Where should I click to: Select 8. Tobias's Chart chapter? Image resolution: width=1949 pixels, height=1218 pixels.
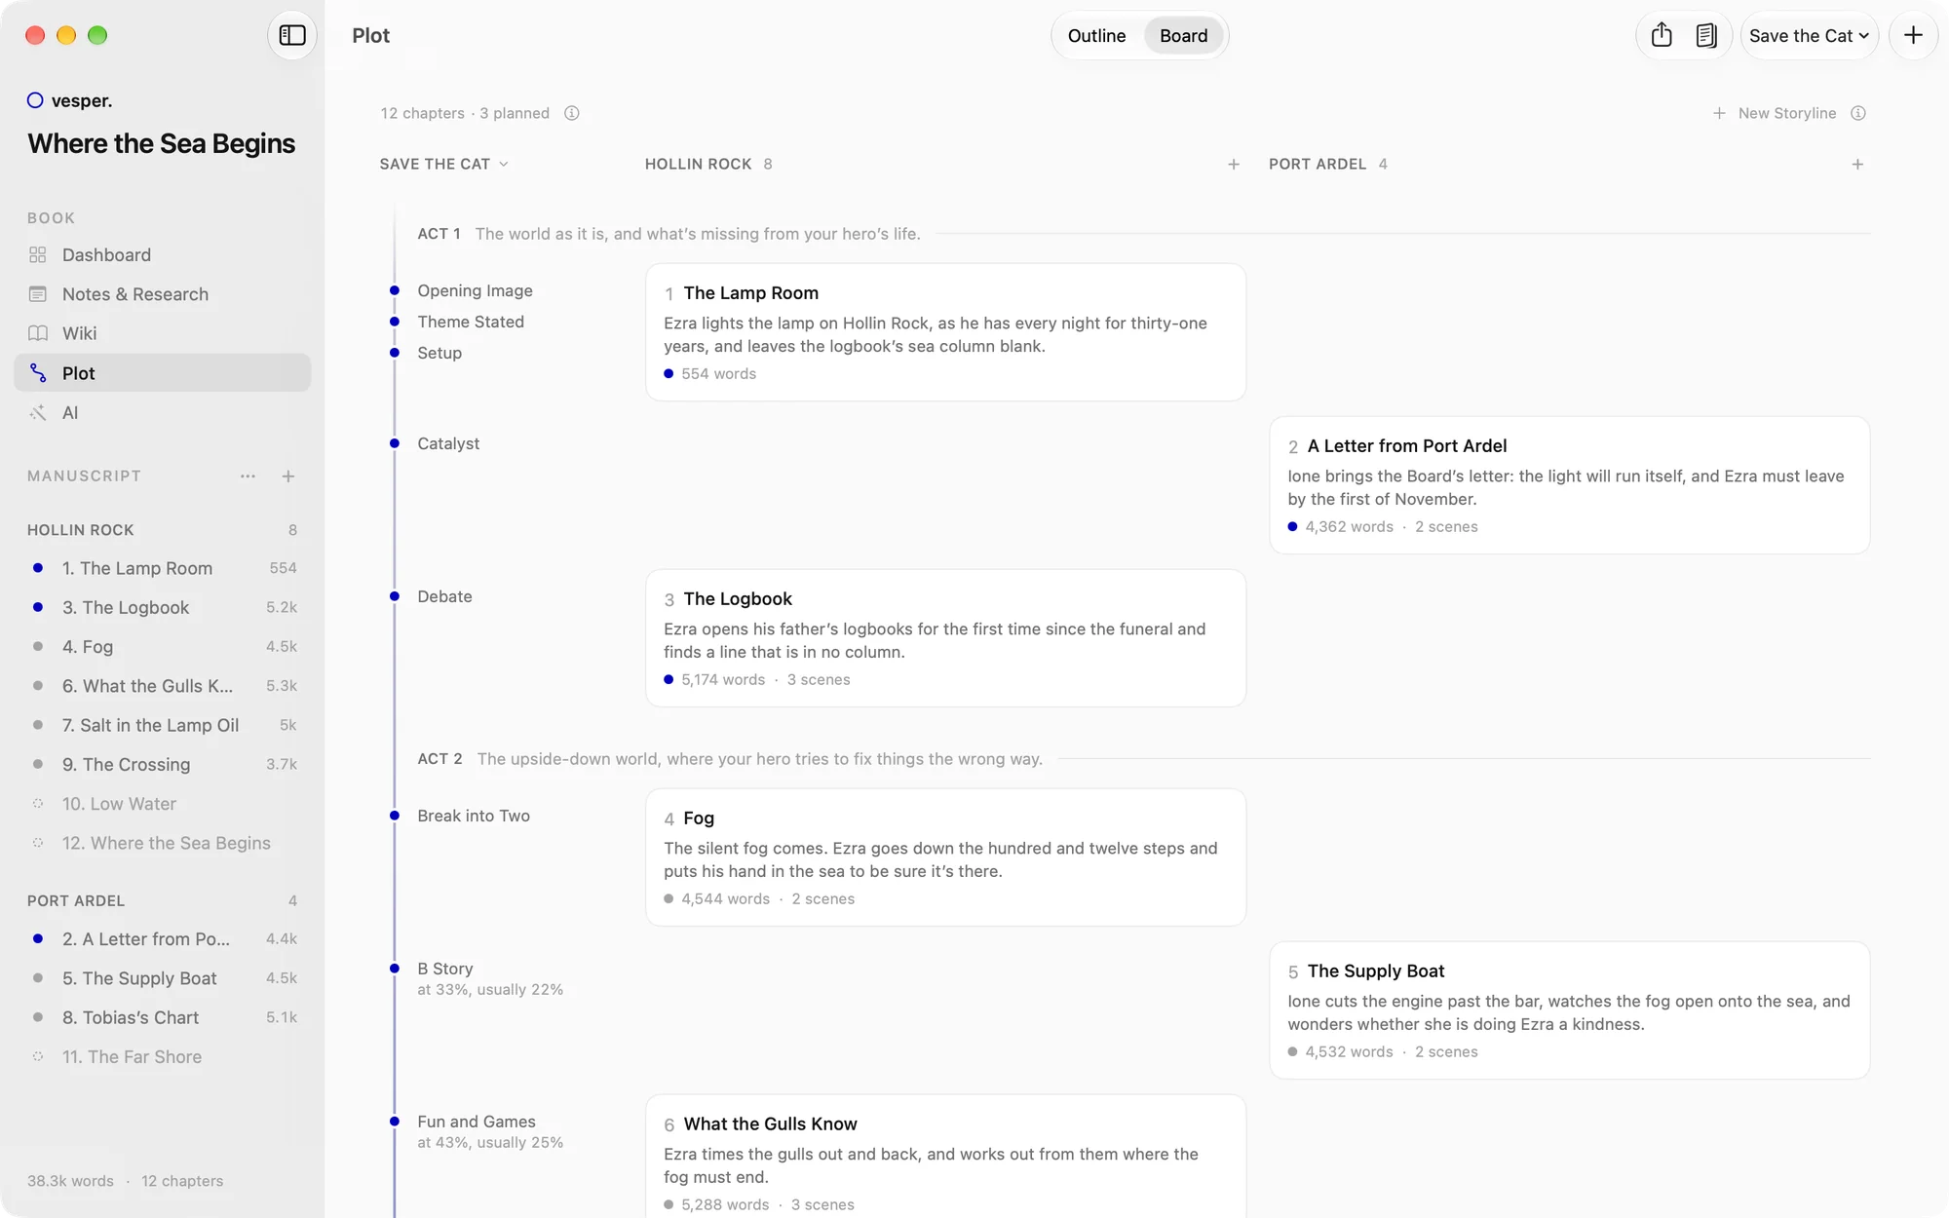[162, 1017]
